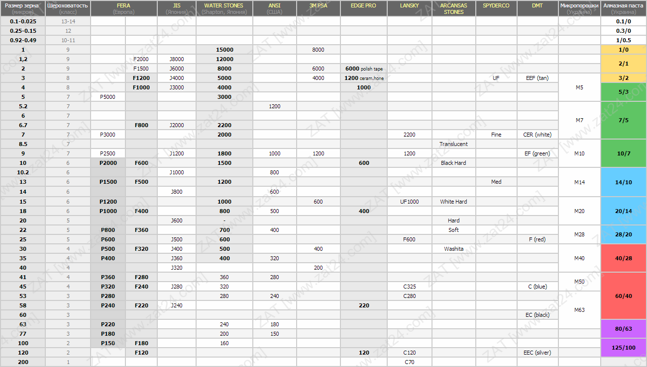647x367 pixels.
Task: Click the LANSKY column header
Action: click(x=410, y=8)
